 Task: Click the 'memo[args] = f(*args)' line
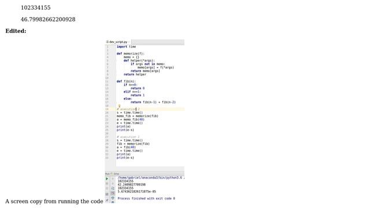pyautogui.click(x=156, y=68)
